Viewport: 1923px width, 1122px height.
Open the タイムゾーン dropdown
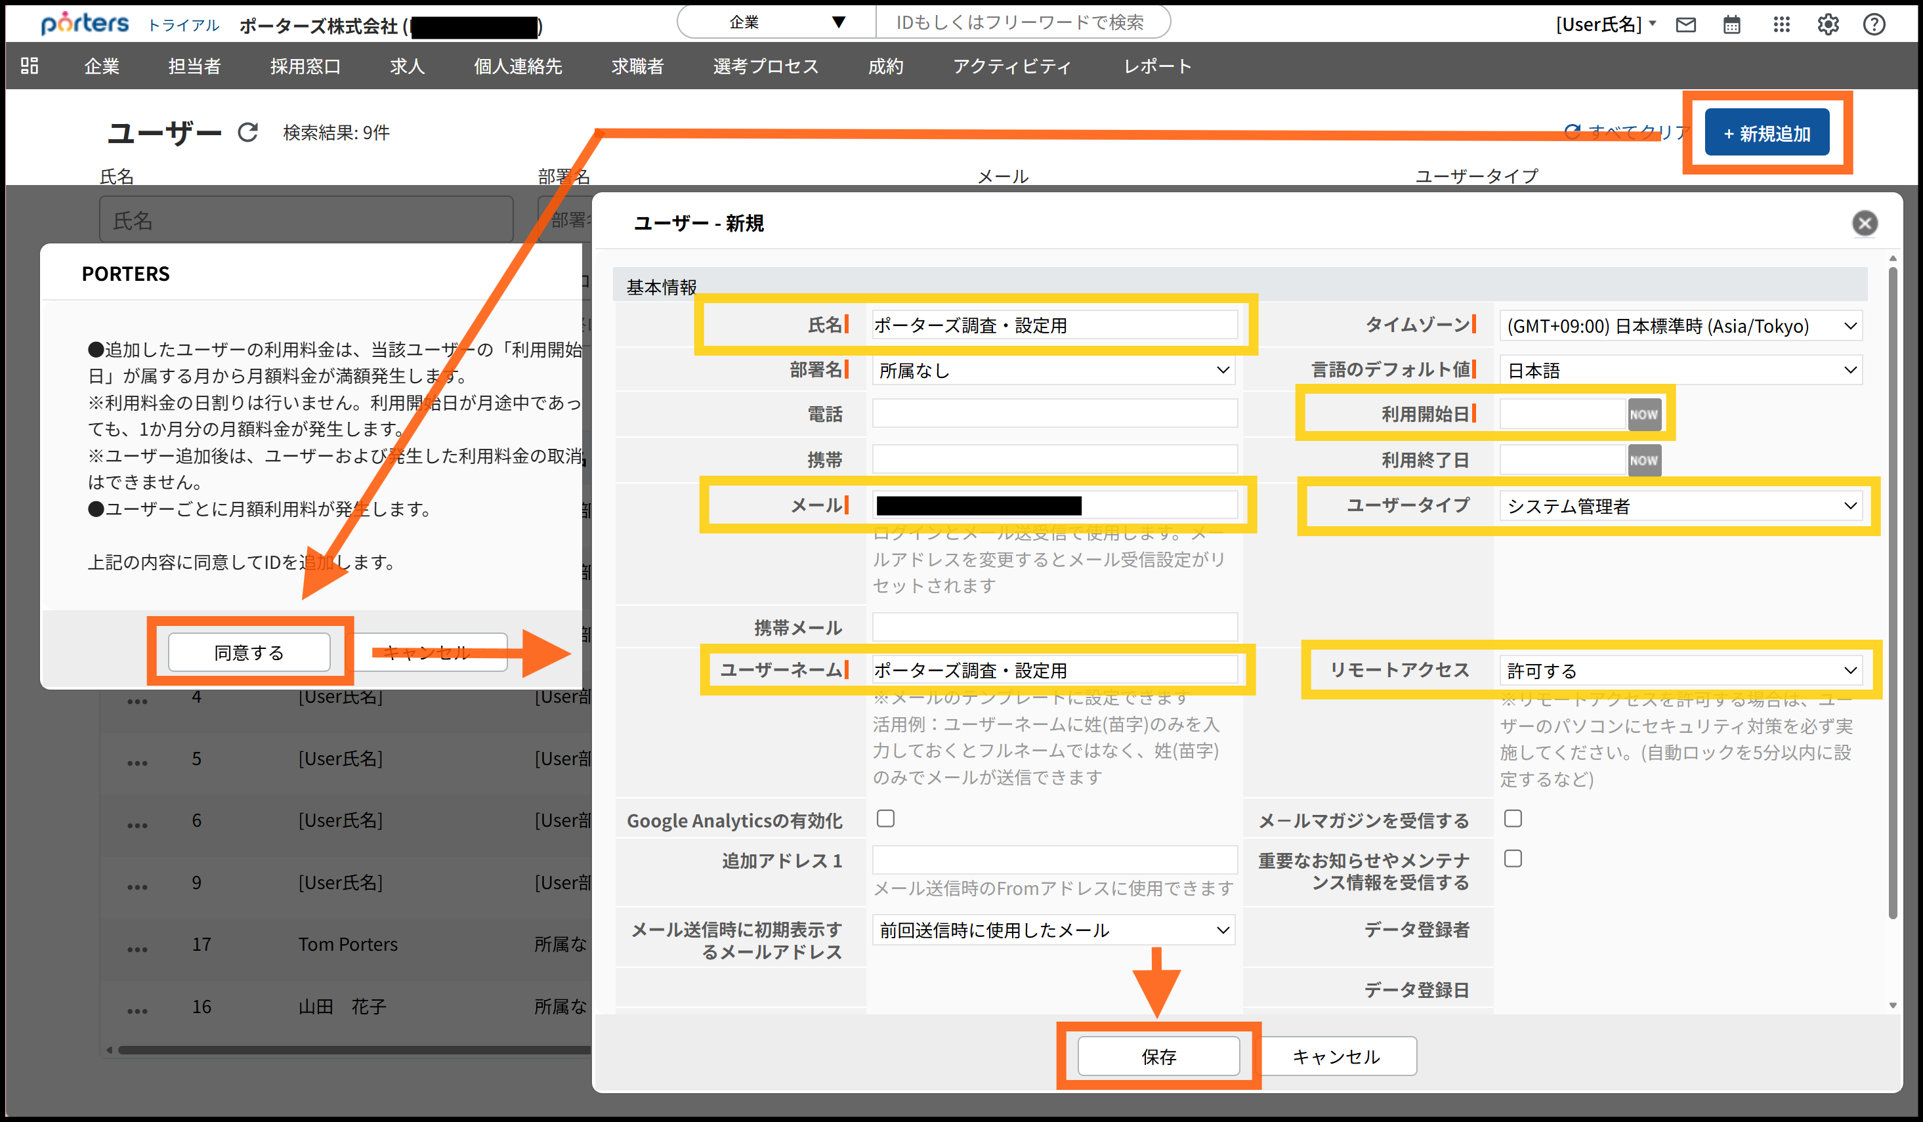pos(1680,327)
